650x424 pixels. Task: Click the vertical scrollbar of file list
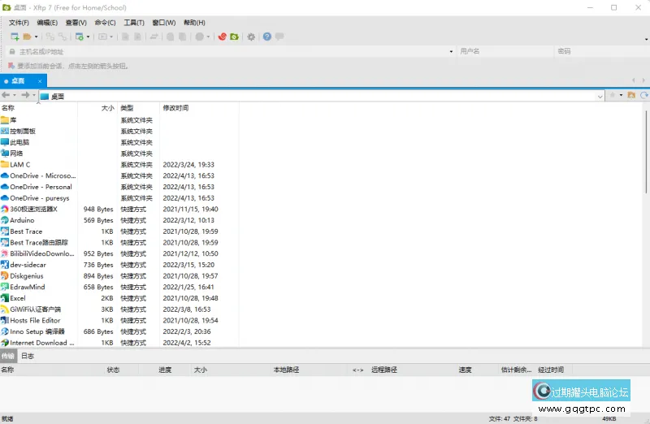[x=646, y=151]
